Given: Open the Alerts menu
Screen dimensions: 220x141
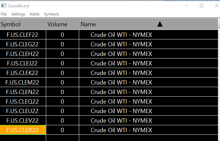Looking at the screenshot, I should (35, 14).
